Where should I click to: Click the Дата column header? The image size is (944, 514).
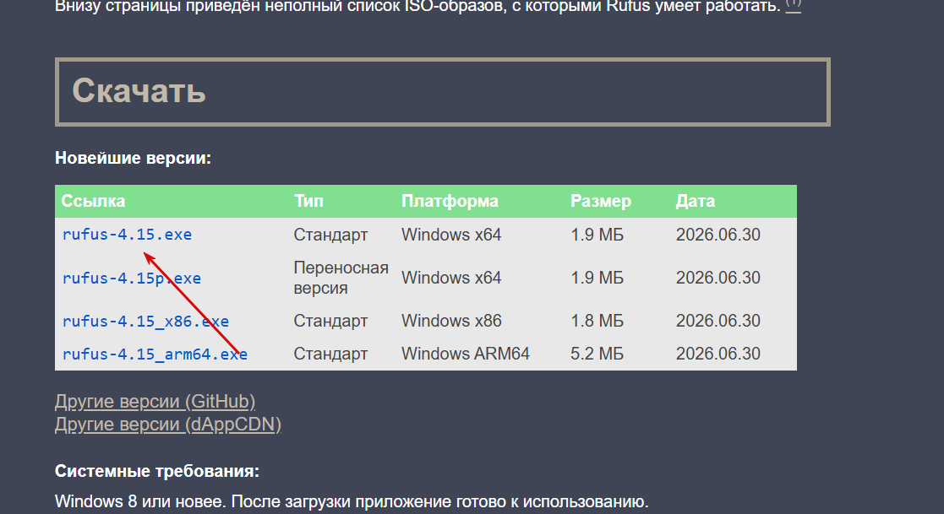click(x=696, y=201)
